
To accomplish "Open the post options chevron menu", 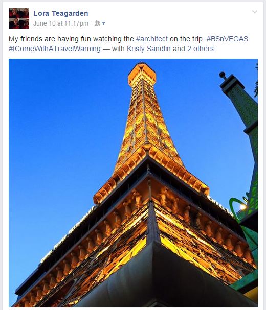I will 255,12.
